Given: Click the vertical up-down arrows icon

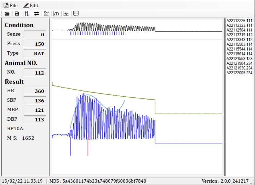Looking at the screenshot, I should click(x=27, y=14).
